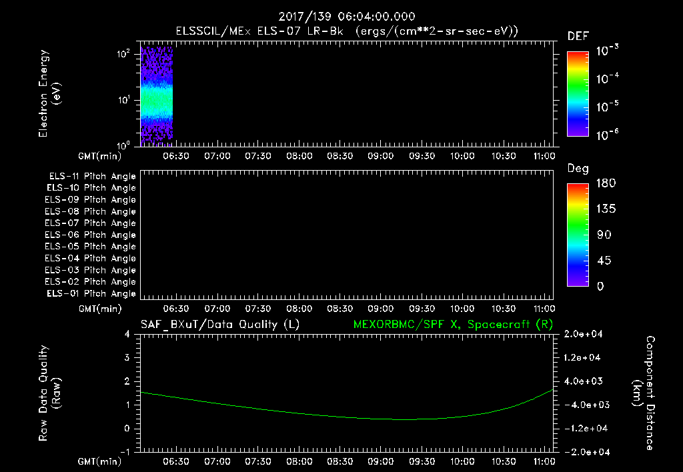Screen dimensions: 683x472
Task: Click the Electron Energy (eV) axis label
Action: (x=49, y=93)
